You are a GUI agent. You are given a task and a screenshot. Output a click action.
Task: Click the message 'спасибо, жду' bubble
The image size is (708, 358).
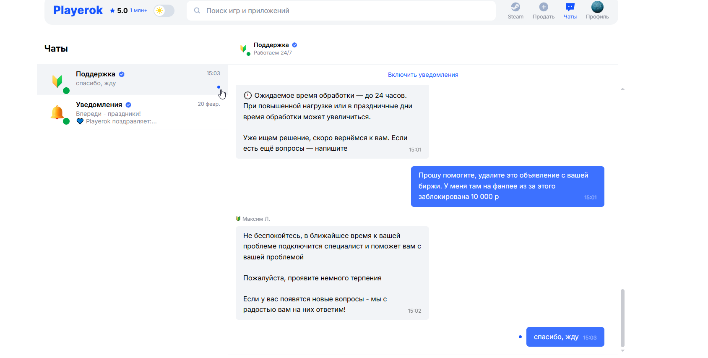565,337
